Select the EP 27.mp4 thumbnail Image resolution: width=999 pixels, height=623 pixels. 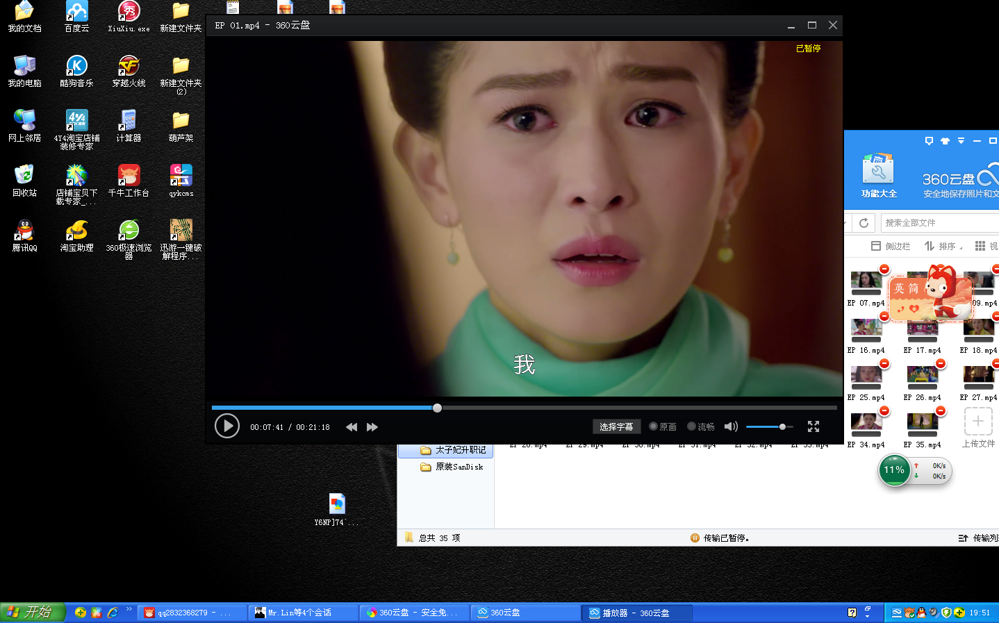pos(978,376)
